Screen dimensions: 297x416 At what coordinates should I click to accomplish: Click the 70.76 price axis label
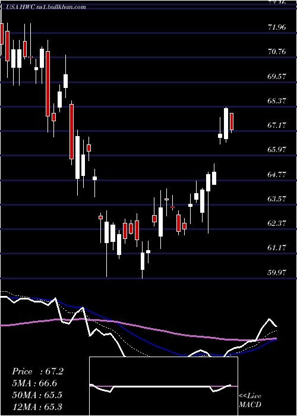pos(277,52)
